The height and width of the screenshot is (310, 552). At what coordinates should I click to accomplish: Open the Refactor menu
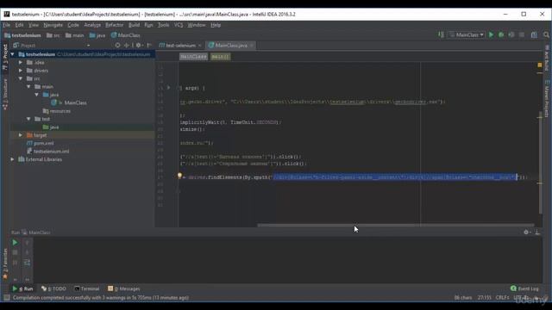(x=115, y=25)
